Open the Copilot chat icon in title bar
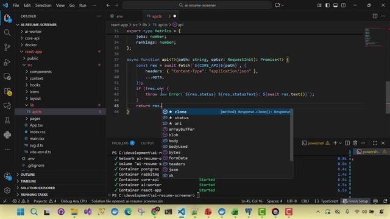390x219 pixels. pos(277,5)
